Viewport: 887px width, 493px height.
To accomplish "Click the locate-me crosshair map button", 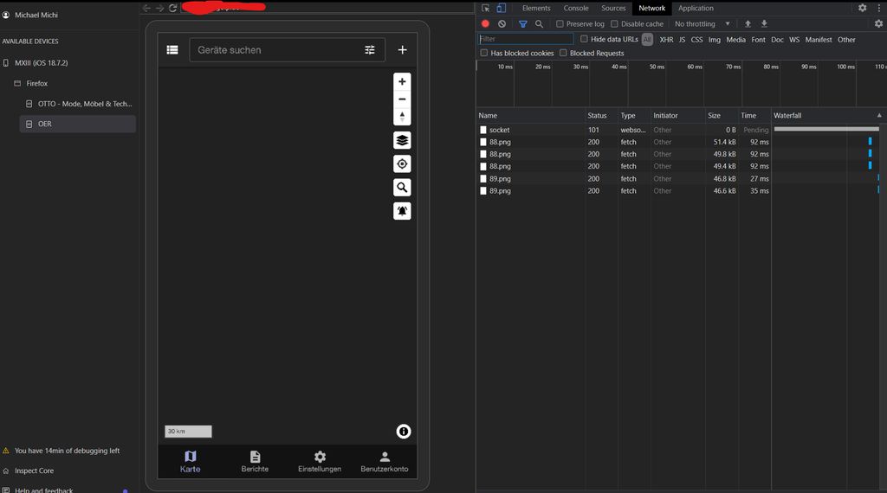I will 402,164.
